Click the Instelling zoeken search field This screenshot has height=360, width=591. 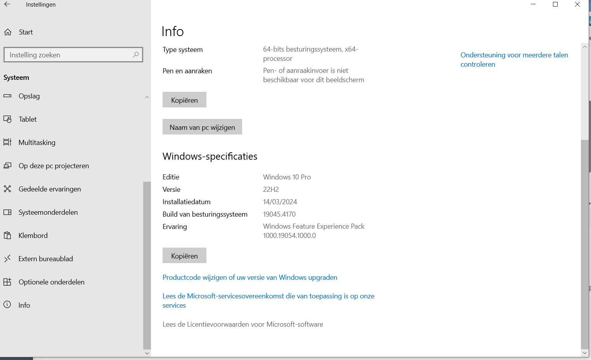point(68,55)
